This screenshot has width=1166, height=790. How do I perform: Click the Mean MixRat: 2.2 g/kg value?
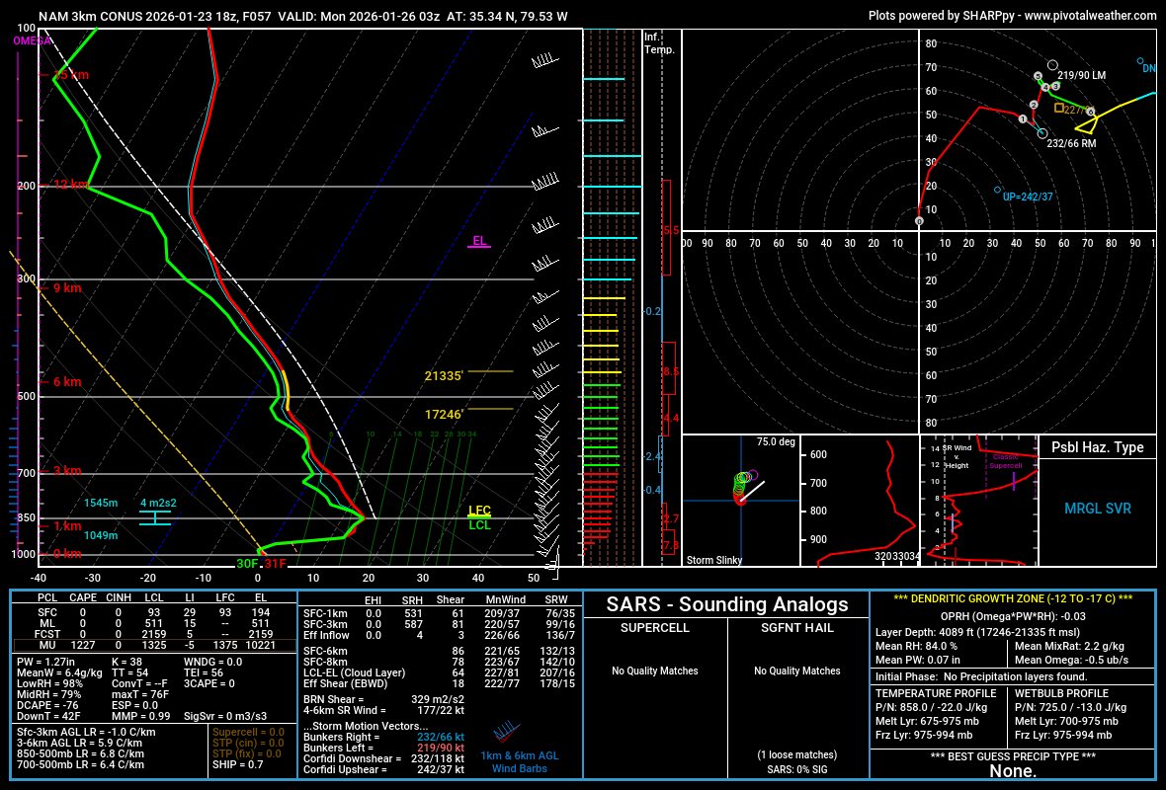point(1069,646)
